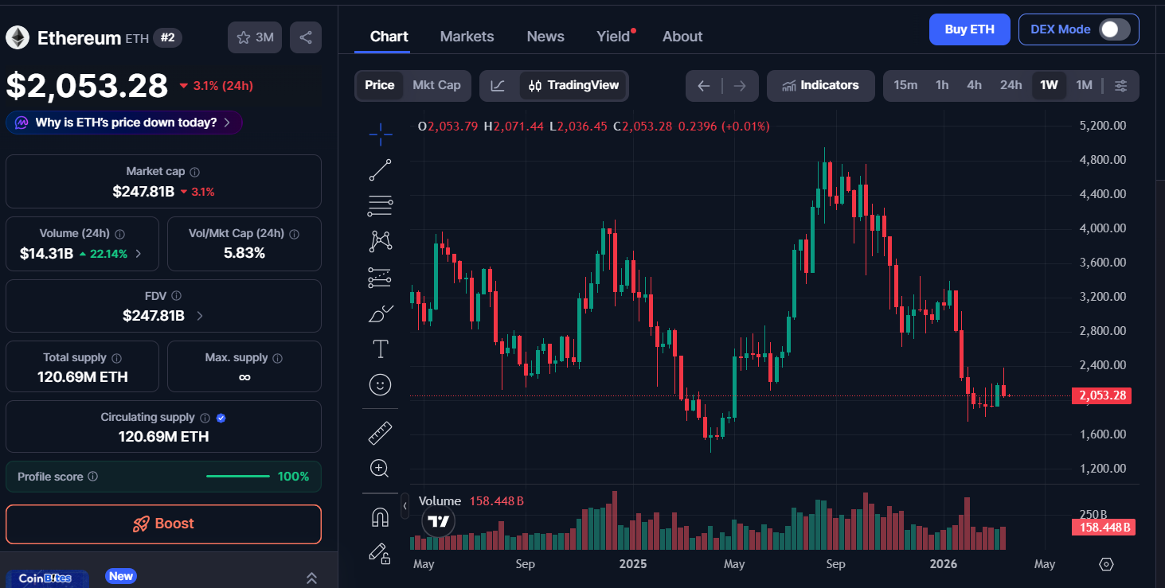The height and width of the screenshot is (588, 1165).
Task: Click the 120.69M ETH circulating supply value
Action: click(163, 437)
